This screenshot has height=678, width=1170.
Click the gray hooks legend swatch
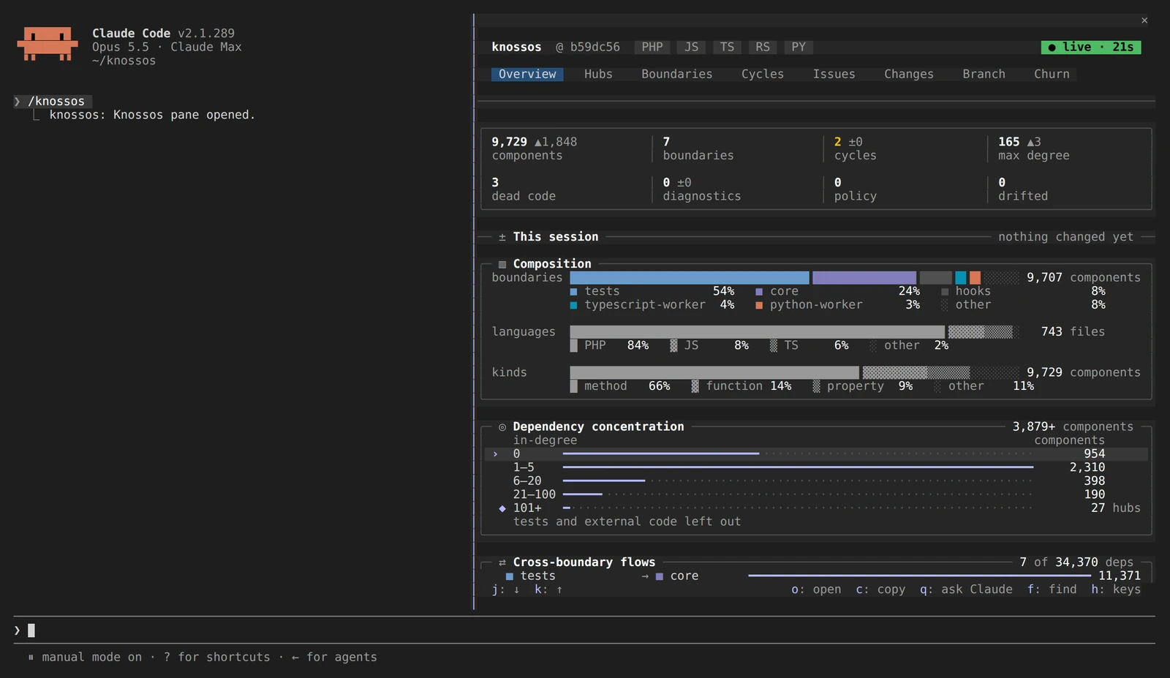(x=945, y=292)
